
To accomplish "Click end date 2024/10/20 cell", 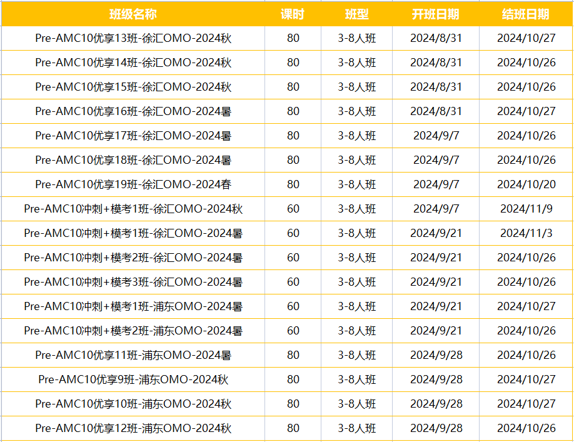I will point(526,184).
